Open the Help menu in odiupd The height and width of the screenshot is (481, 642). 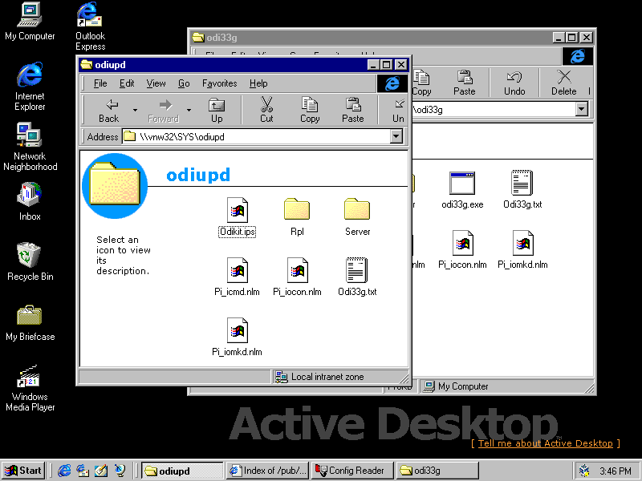[258, 83]
